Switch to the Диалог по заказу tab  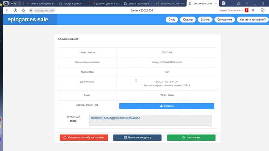[x=138, y=3]
